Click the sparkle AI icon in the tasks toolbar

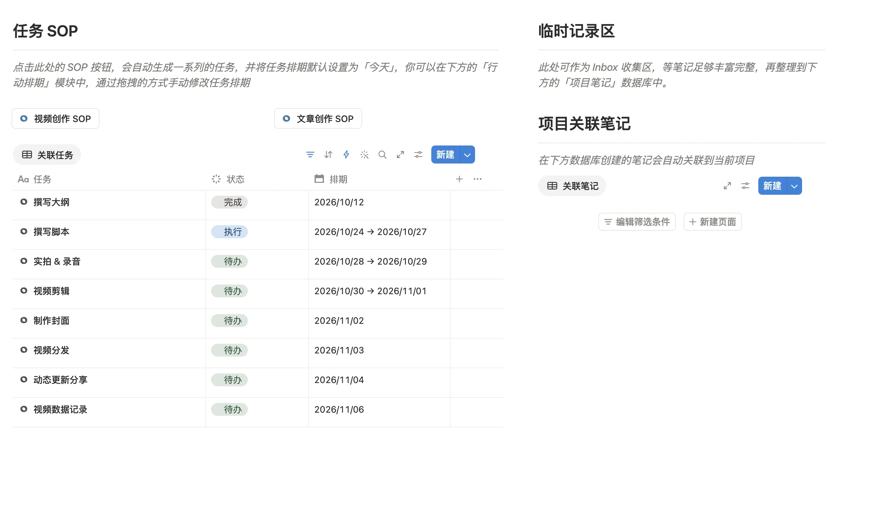tap(364, 154)
